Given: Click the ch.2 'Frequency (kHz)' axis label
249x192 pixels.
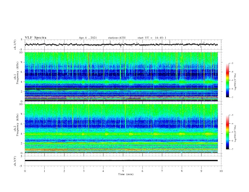Looking at the screenshot, I should point(17,125).
